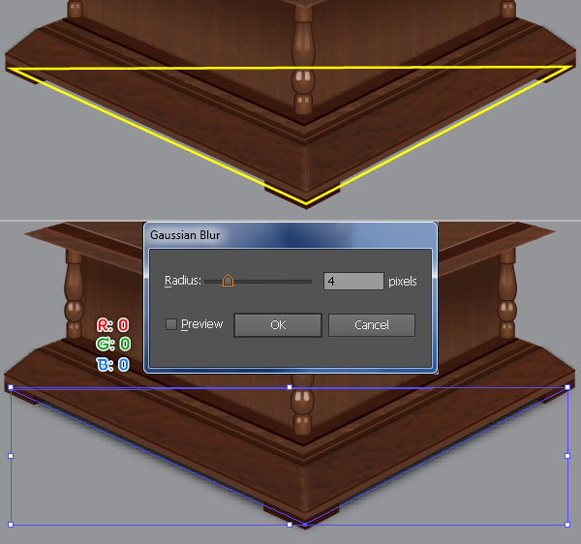581x544 pixels.
Task: Click the top-center bounding box handle
Action: coord(290,387)
